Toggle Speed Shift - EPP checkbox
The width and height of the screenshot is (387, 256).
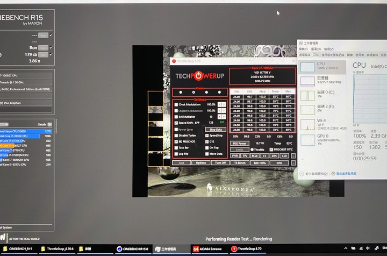click(176, 123)
